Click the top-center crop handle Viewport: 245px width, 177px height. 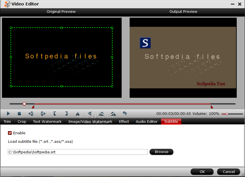[62, 28]
